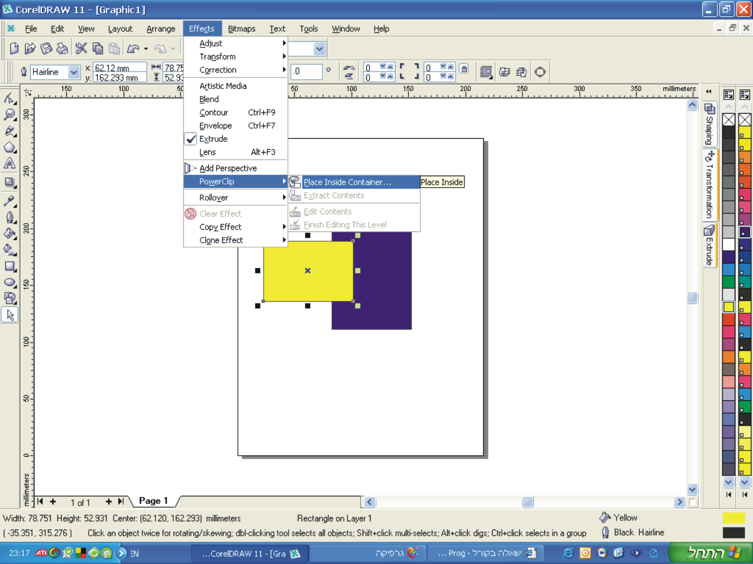Open the zoom level dropdown in toolbar

coord(319,49)
